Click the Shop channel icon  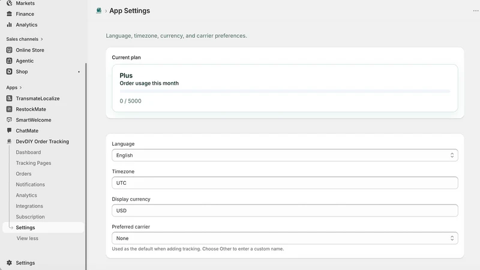pos(9,71)
